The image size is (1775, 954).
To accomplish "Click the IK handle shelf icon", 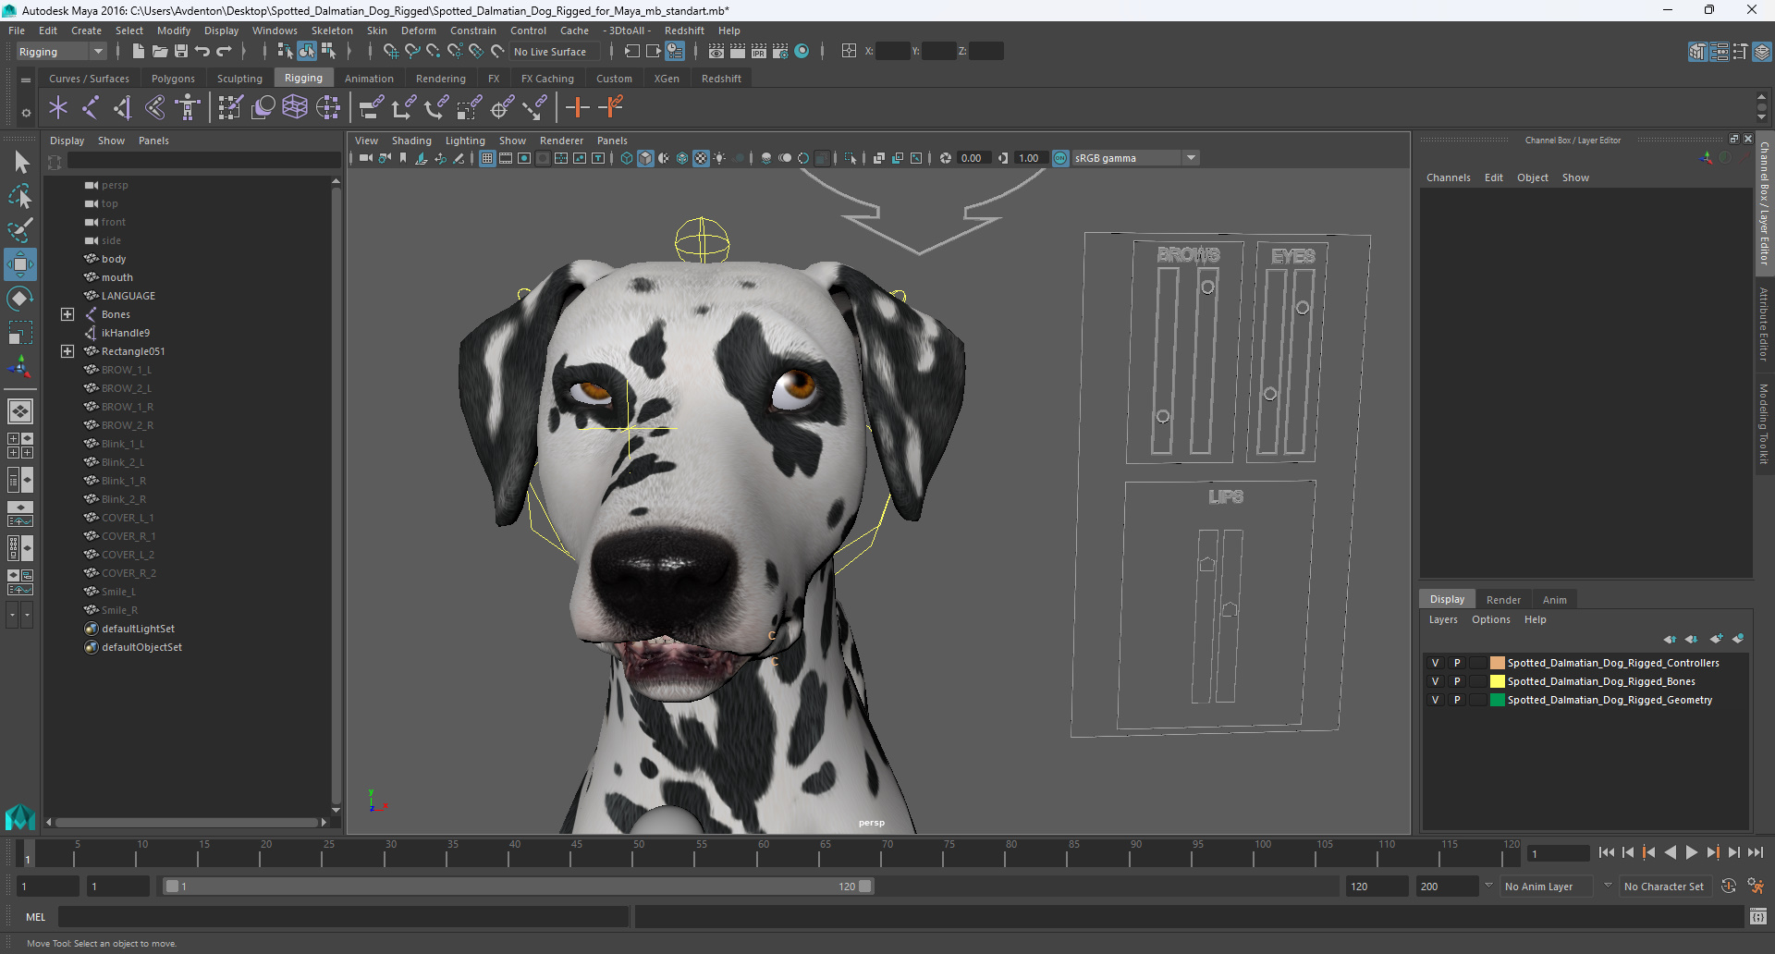I will (x=123, y=108).
